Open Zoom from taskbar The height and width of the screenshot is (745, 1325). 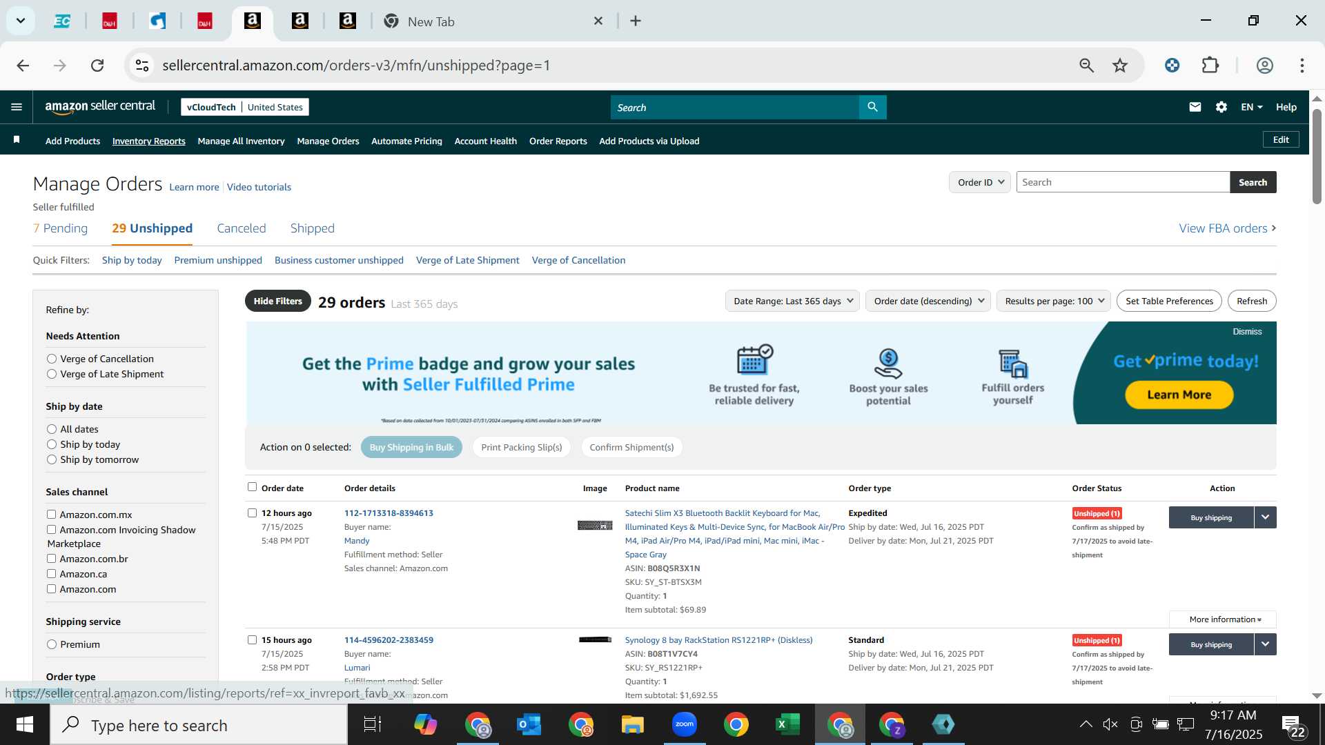(685, 725)
